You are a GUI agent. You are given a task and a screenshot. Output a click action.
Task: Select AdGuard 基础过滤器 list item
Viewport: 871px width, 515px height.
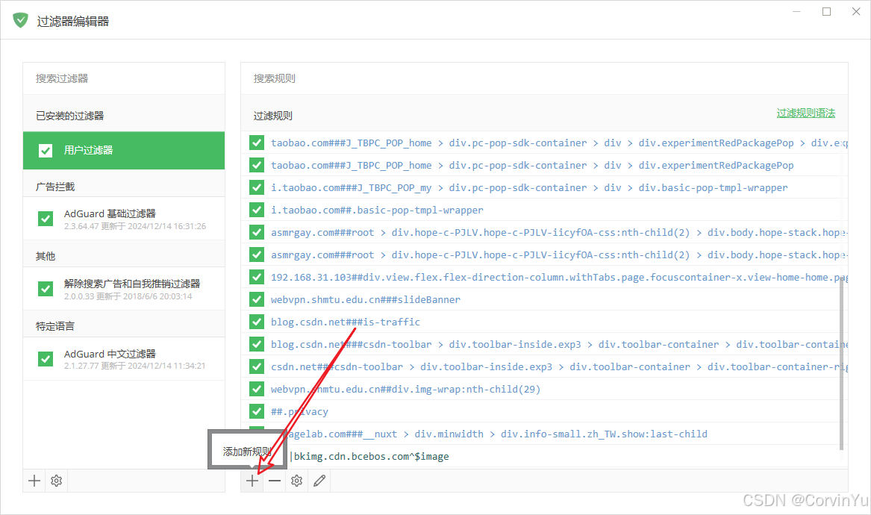click(124, 219)
